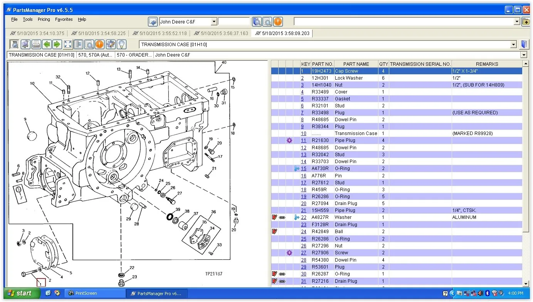Switch to the 3:55:52.118 session tab
This screenshot has width=533, height=302.
(159, 33)
